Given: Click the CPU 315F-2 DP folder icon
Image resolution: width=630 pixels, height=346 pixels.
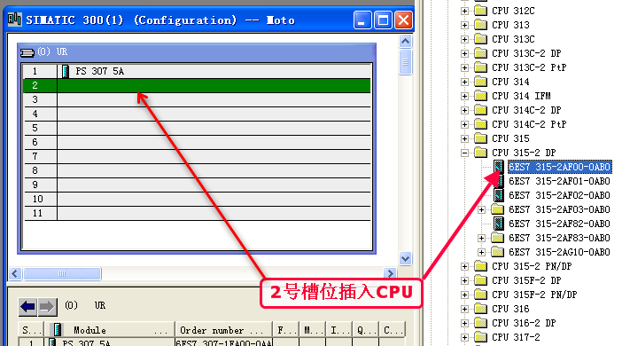Looking at the screenshot, I should tap(480, 280).
